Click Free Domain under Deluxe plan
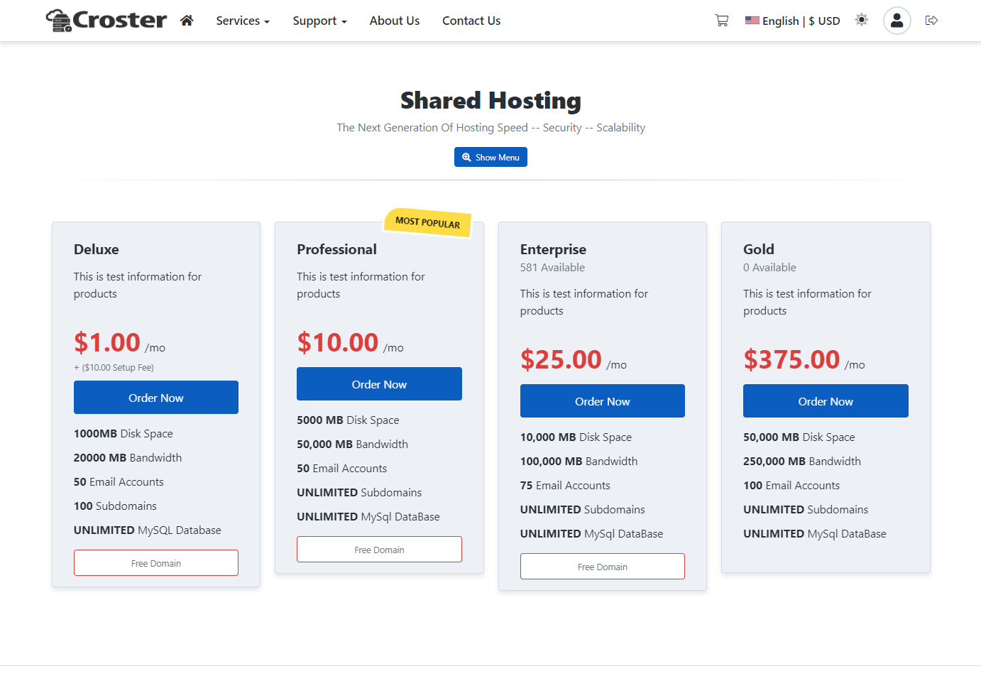981x676 pixels. (156, 563)
